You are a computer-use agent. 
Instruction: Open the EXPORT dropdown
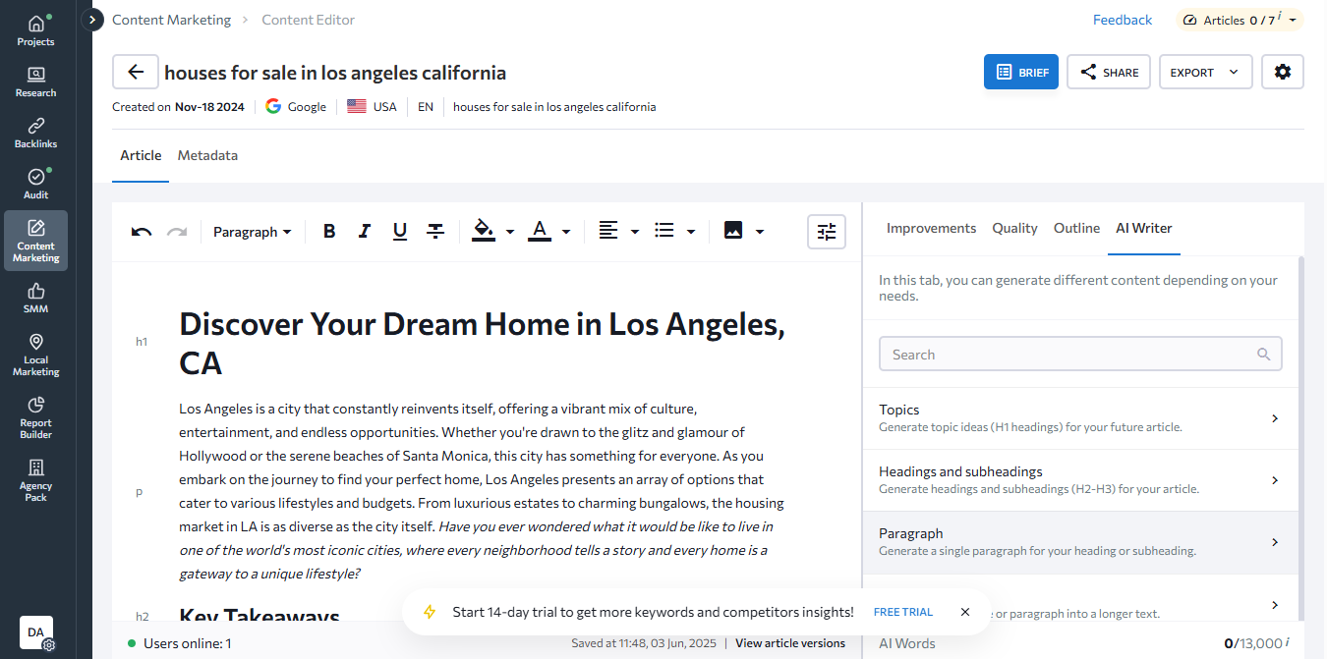(1205, 72)
